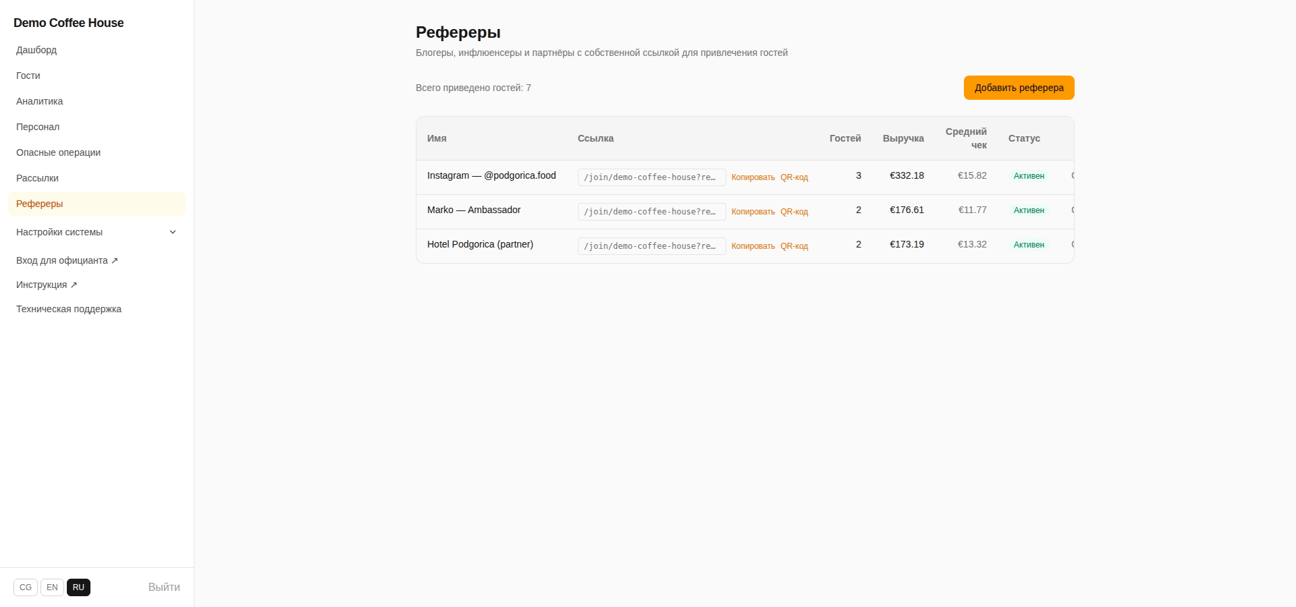Click Выйти to log out
The height and width of the screenshot is (607, 1296).
tap(164, 587)
